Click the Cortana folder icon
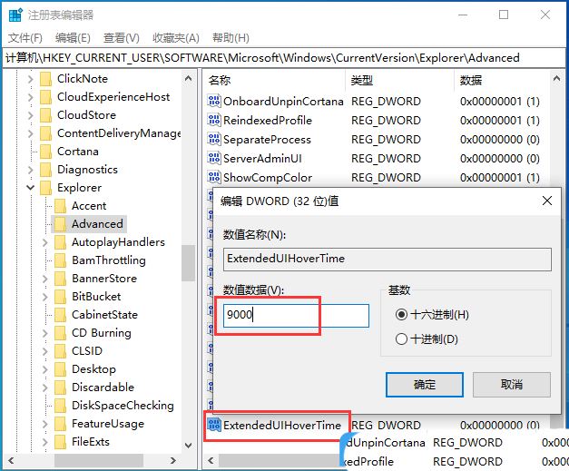Image resolution: width=569 pixels, height=471 pixels. [x=45, y=152]
